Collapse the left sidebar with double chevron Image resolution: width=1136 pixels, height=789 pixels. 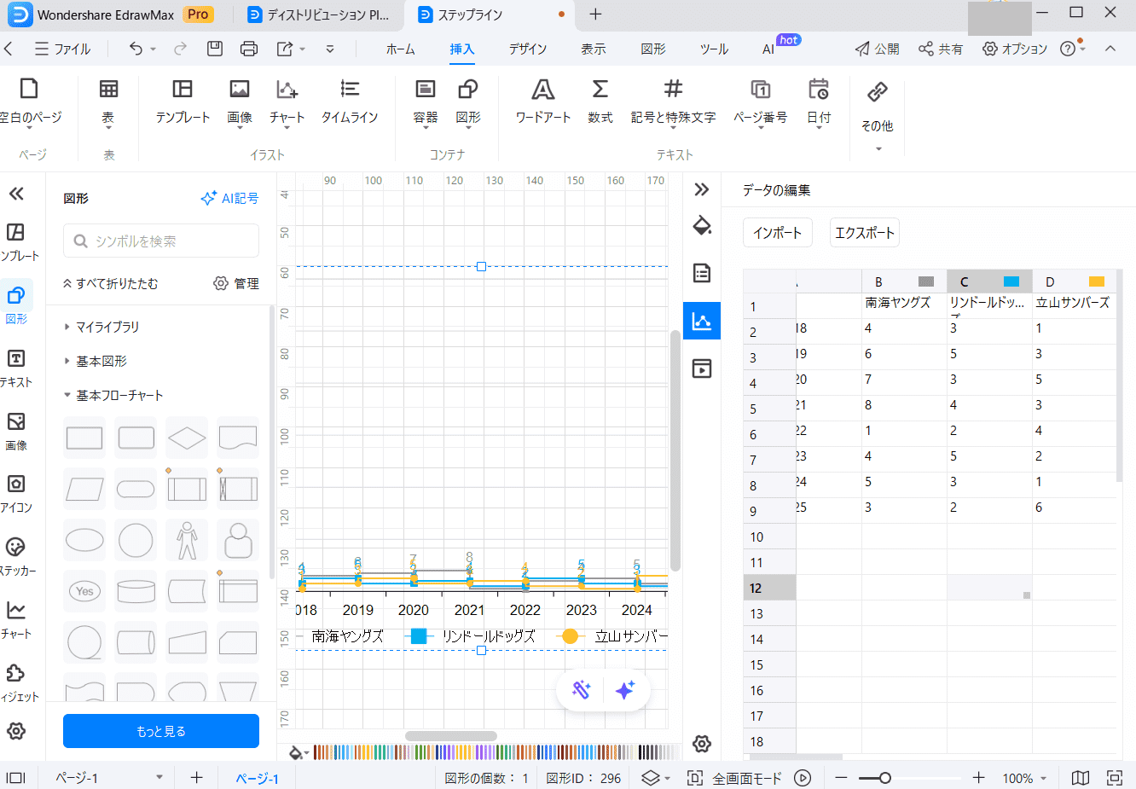click(x=16, y=194)
